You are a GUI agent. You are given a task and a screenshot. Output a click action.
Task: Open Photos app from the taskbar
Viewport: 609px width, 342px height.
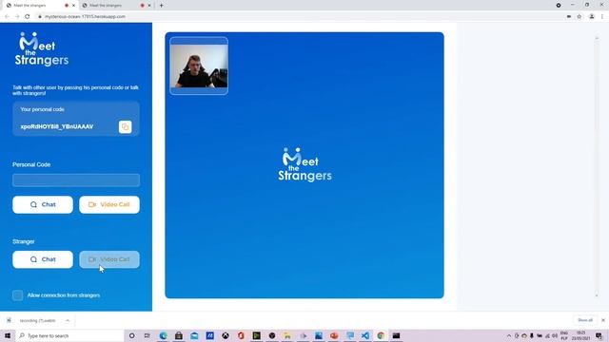pyautogui.click(x=319, y=335)
